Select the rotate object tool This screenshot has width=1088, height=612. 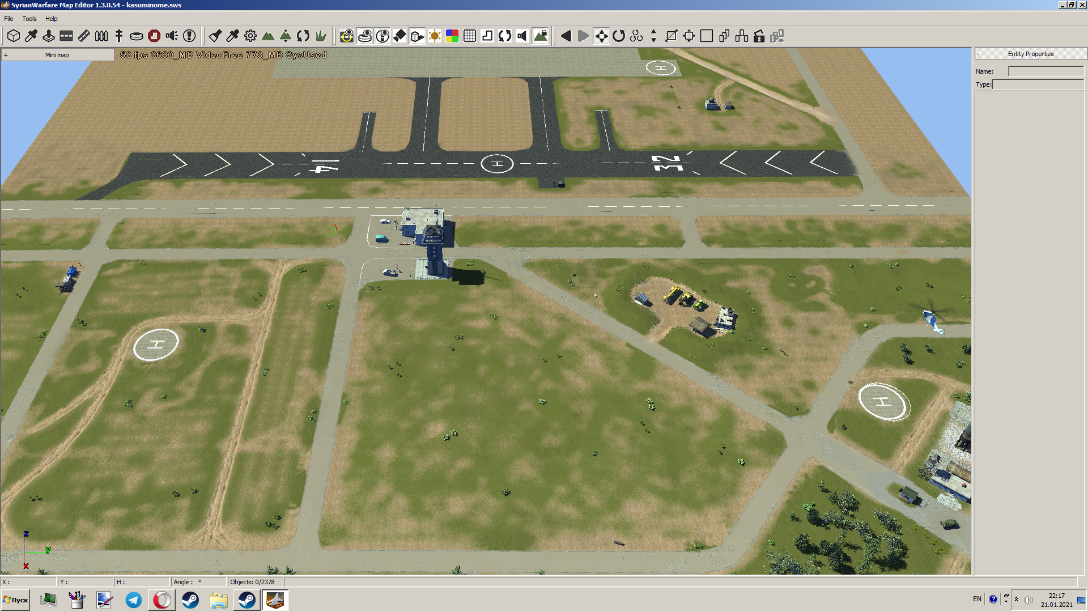[x=619, y=36]
